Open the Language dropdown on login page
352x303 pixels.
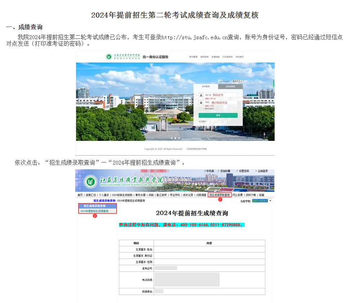(x=237, y=81)
